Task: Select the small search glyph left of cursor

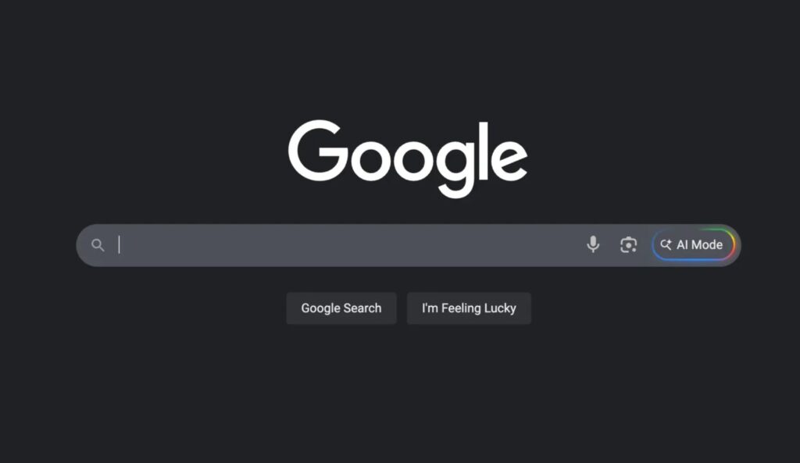Action: point(98,245)
